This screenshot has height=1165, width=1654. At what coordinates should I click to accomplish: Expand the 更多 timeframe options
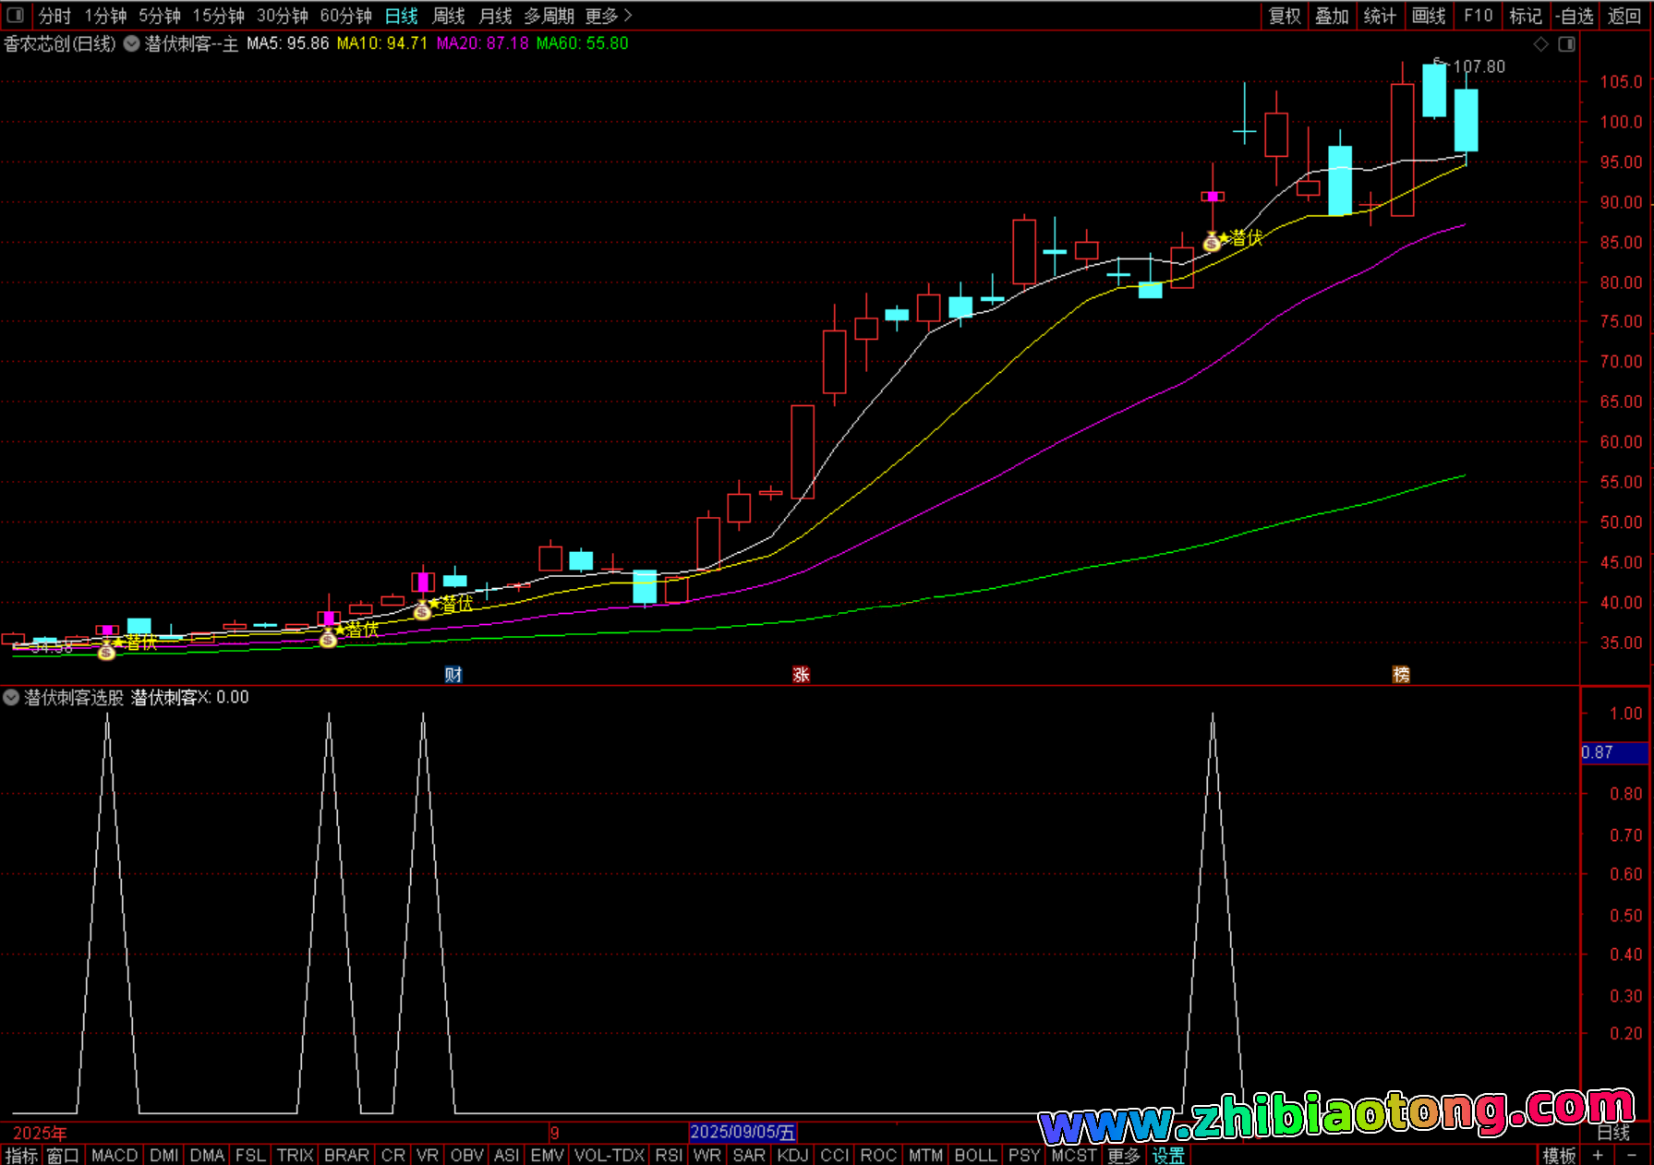[x=609, y=16]
